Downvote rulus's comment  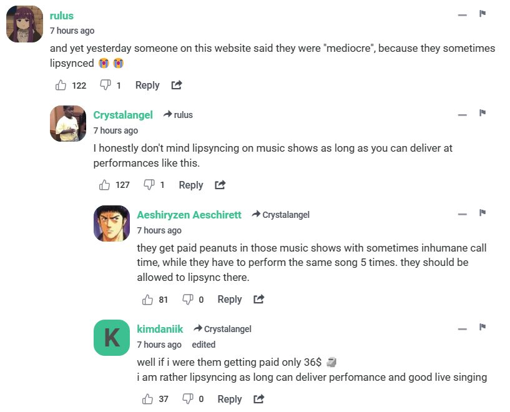point(105,85)
